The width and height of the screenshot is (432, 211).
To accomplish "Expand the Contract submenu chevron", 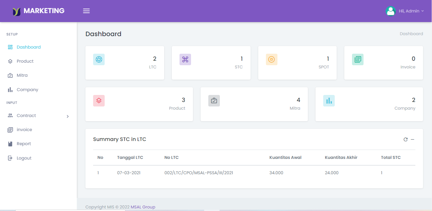I will [68, 116].
